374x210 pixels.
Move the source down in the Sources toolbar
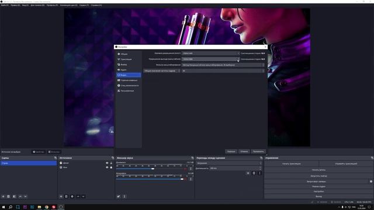pos(83,197)
